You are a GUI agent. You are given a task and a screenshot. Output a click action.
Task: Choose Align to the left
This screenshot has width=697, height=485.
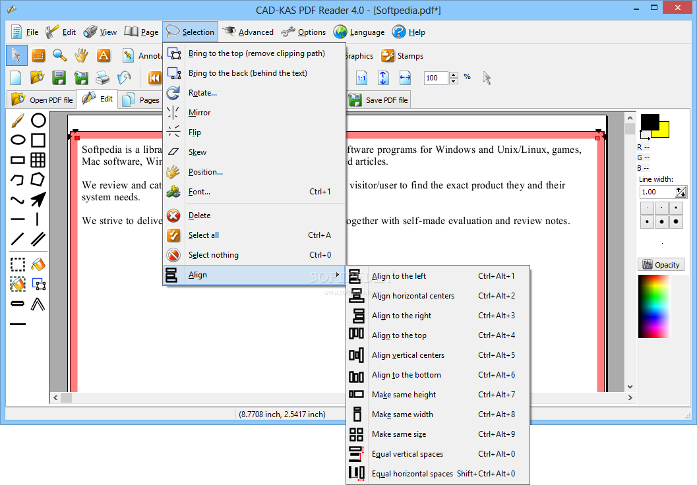(x=438, y=276)
